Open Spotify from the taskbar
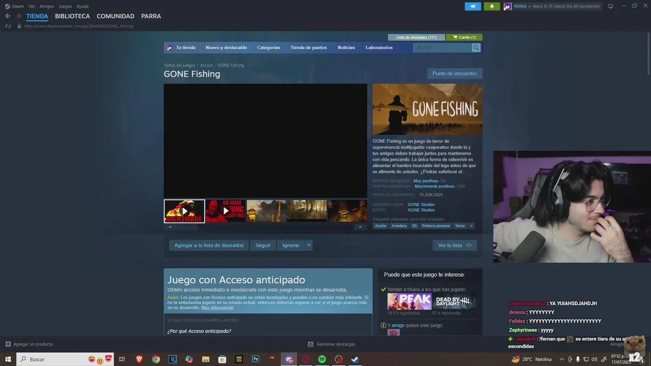This screenshot has width=651, height=366. (322, 359)
